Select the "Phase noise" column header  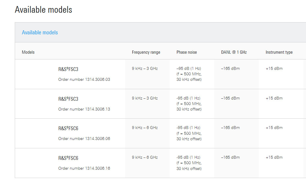pos(186,52)
